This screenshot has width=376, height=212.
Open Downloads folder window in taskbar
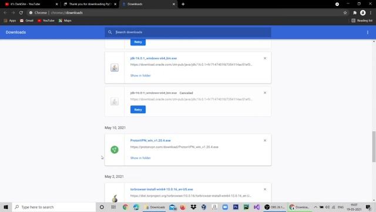[x=155, y=207]
